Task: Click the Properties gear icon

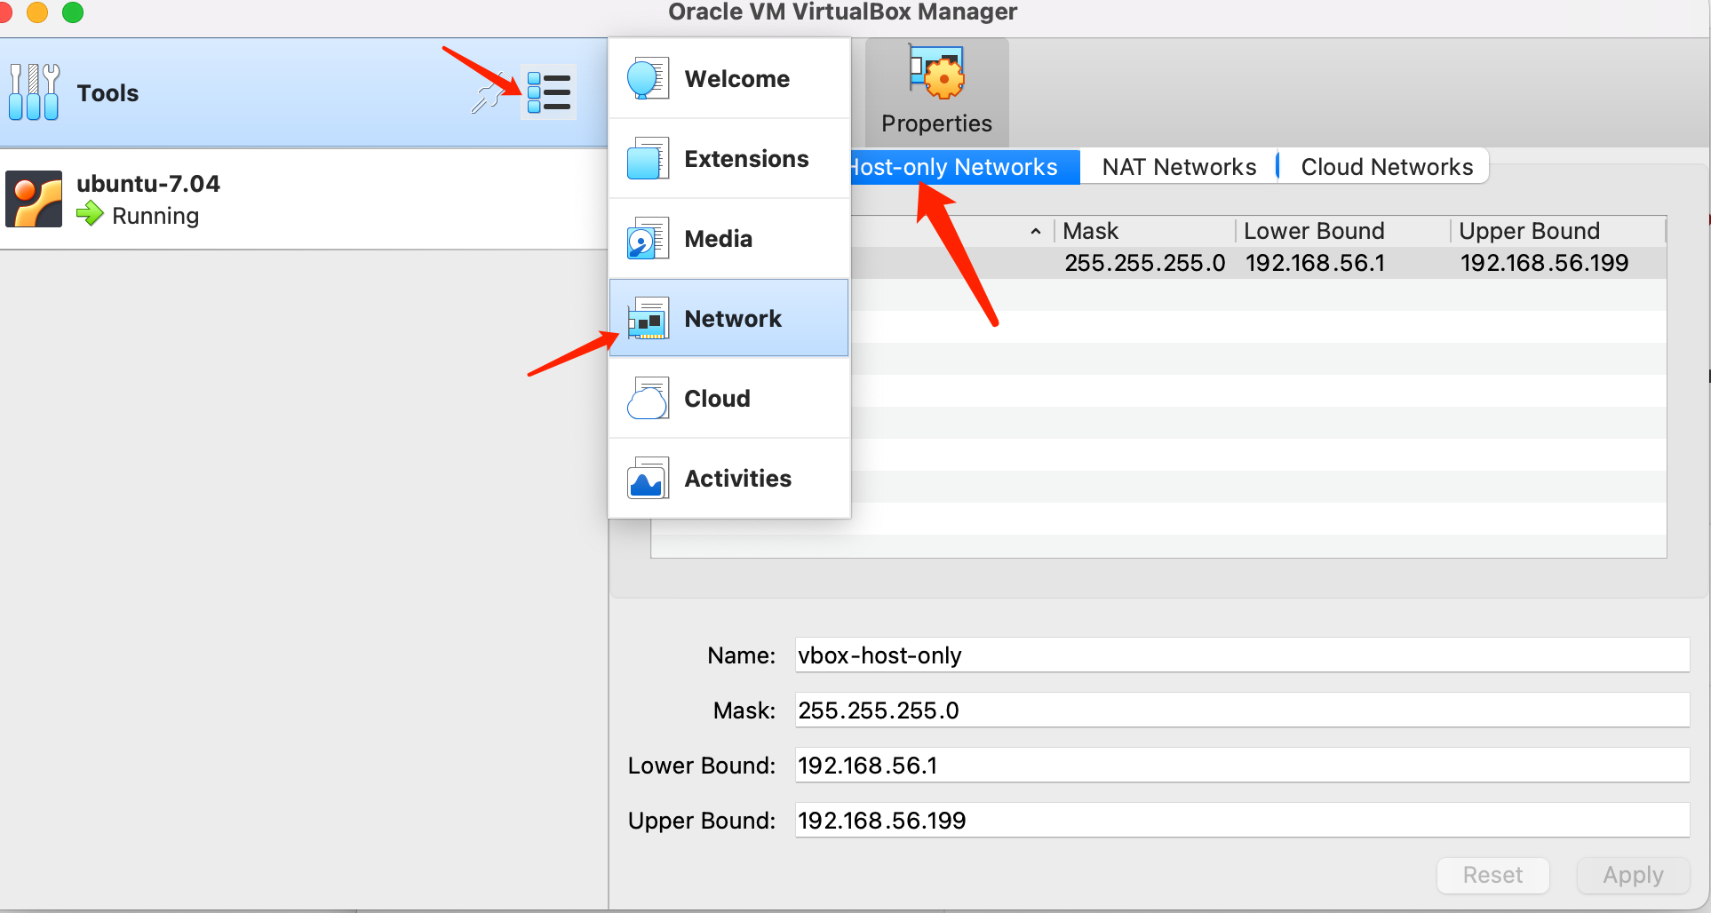Action: (x=936, y=73)
